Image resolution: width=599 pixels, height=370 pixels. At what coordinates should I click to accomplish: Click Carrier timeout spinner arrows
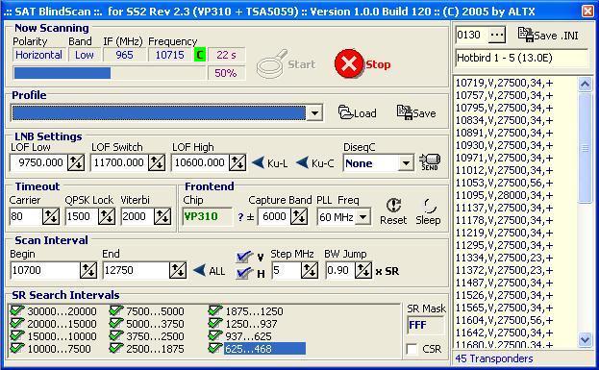51,216
